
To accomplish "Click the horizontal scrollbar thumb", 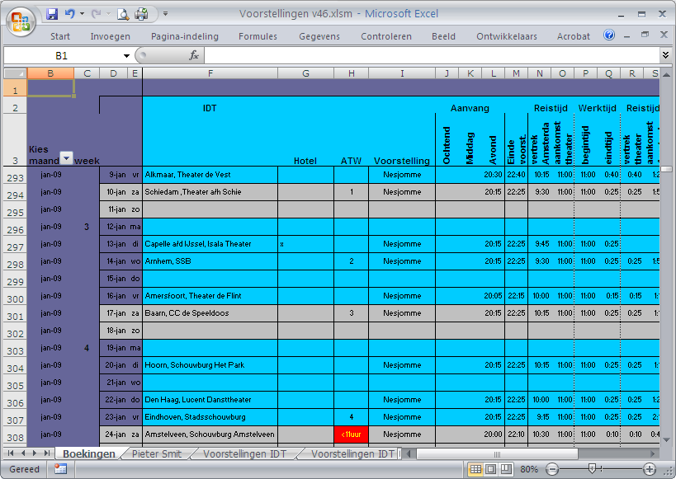I will pyautogui.click(x=497, y=453).
